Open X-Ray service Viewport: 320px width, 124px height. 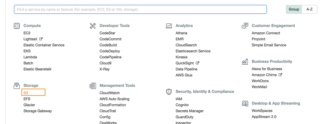point(105,69)
